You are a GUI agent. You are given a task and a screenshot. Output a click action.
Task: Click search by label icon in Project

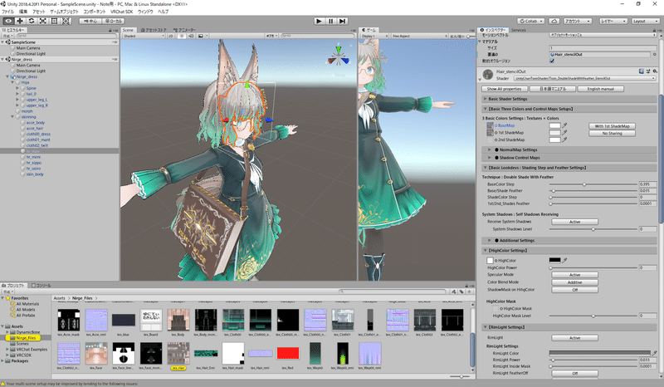tap(461, 291)
